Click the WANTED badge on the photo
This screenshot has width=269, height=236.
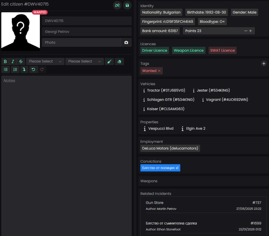point(40,12)
